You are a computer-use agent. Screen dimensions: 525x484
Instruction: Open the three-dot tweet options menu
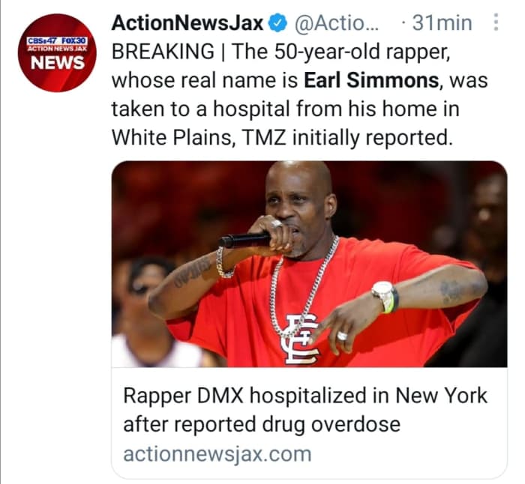[496, 22]
